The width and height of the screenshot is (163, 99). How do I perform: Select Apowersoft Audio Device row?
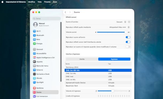click(x=98, y=83)
